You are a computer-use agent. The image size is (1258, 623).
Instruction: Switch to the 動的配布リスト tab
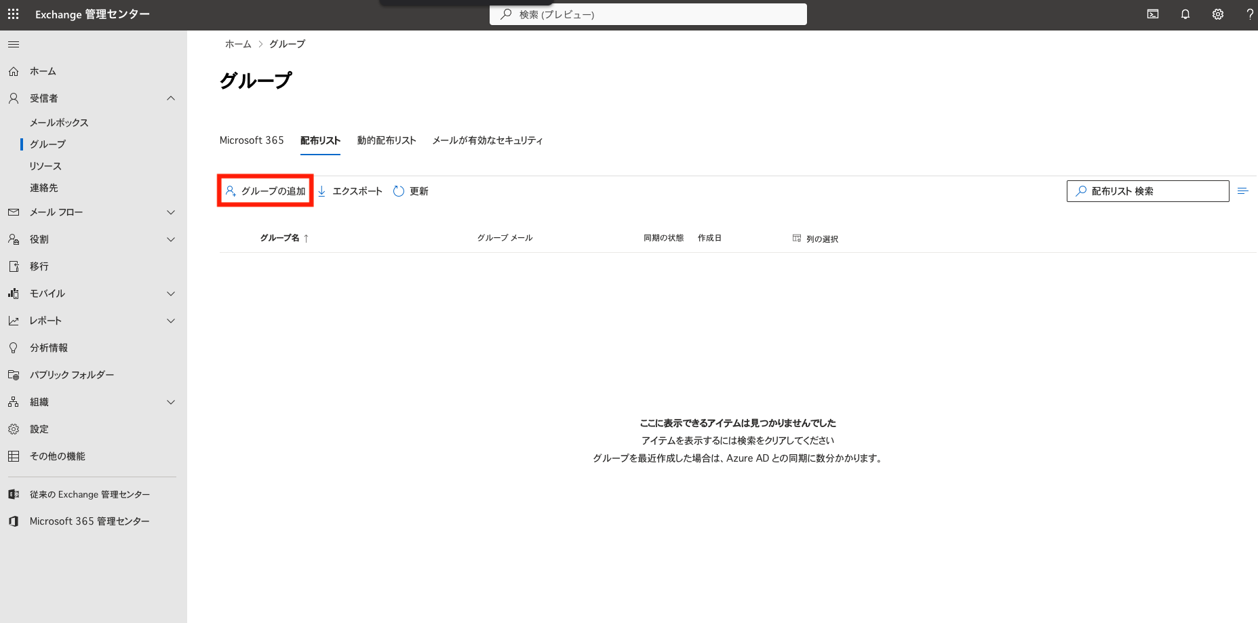pyautogui.click(x=387, y=140)
